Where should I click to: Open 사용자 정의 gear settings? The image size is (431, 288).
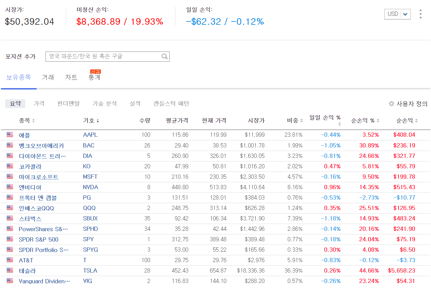(408, 104)
